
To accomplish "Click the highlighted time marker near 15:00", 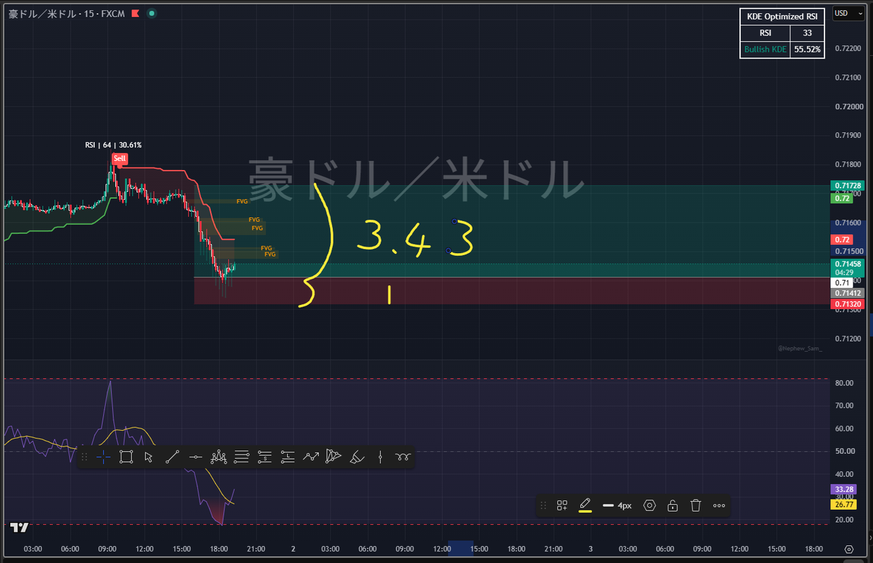I will pos(460,548).
